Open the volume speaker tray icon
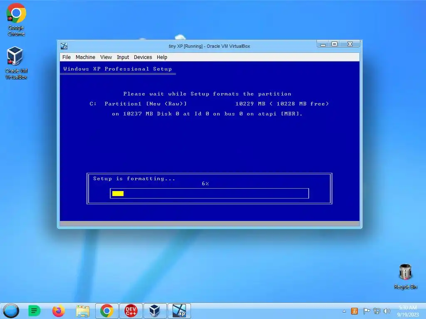The height and width of the screenshot is (319, 426). (386, 311)
